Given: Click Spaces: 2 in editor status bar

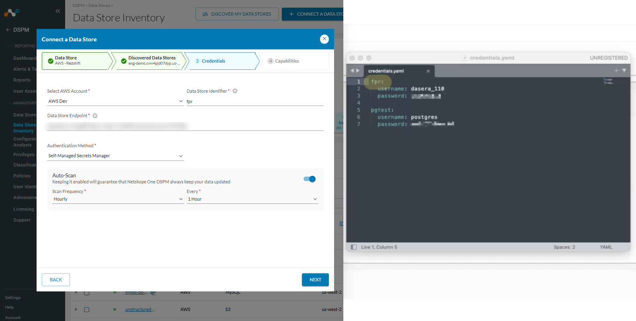Looking at the screenshot, I should [564, 247].
